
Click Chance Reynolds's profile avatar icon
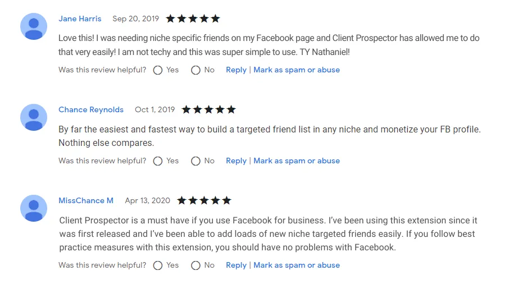(x=34, y=117)
